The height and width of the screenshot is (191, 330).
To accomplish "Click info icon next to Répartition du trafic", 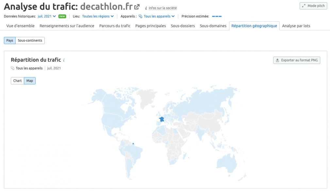I will (64, 60).
